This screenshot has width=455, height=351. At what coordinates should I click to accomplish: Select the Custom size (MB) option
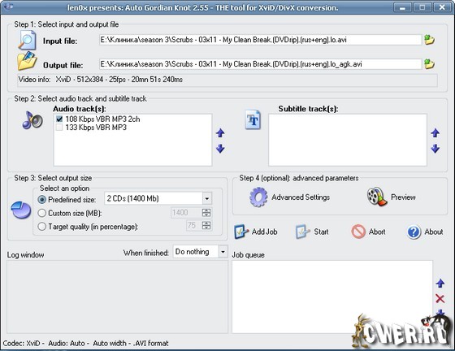pos(42,213)
